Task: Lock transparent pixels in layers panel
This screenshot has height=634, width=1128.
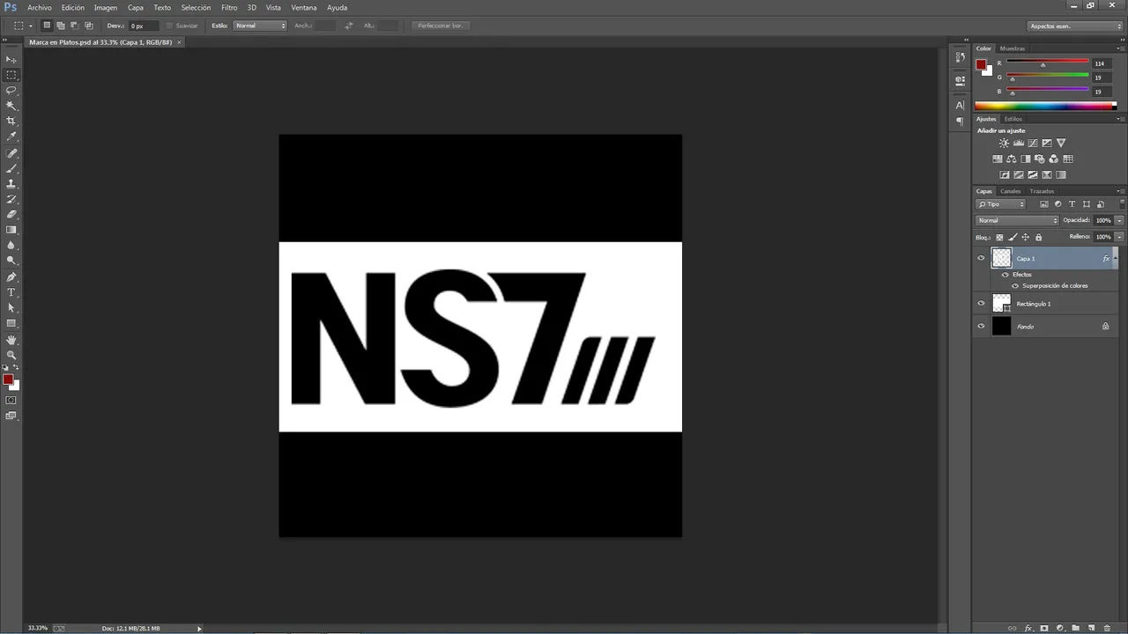Action: (x=999, y=237)
